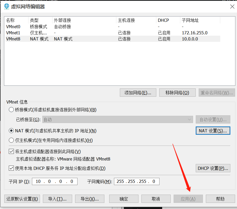This screenshot has width=237, height=209.
Task: Click 已连接 cell in VMnet8 row
Action: tap(124, 39)
